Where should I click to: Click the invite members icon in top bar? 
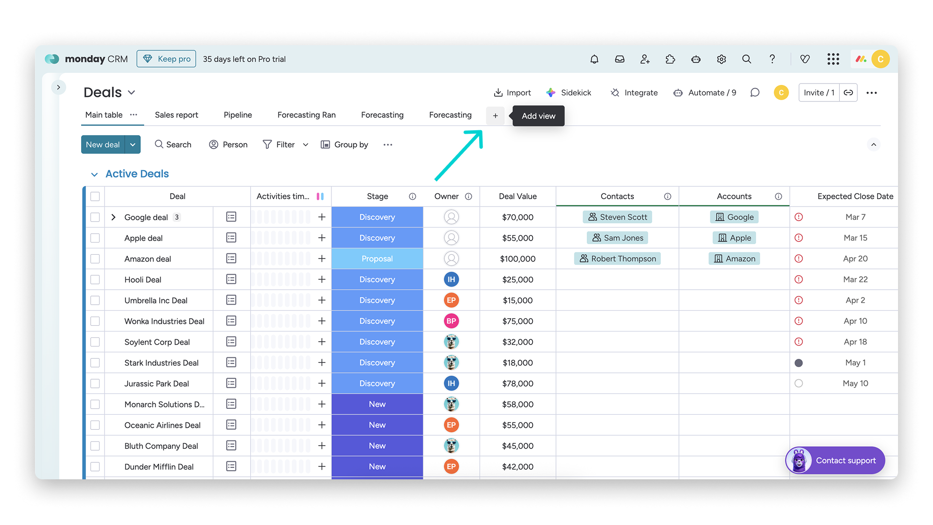(645, 59)
